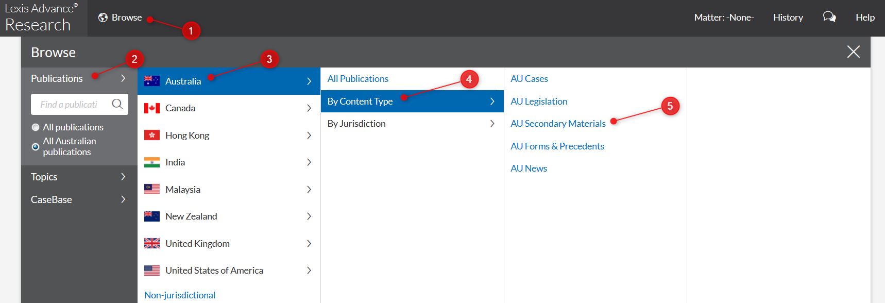Click the Find a publication search field
Screen dimensions: 885x303
click(71, 104)
